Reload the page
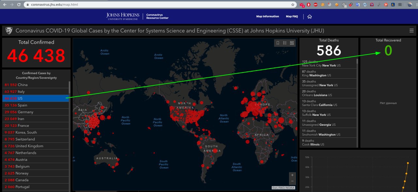This screenshot has width=418, height=192. pos(19,5)
